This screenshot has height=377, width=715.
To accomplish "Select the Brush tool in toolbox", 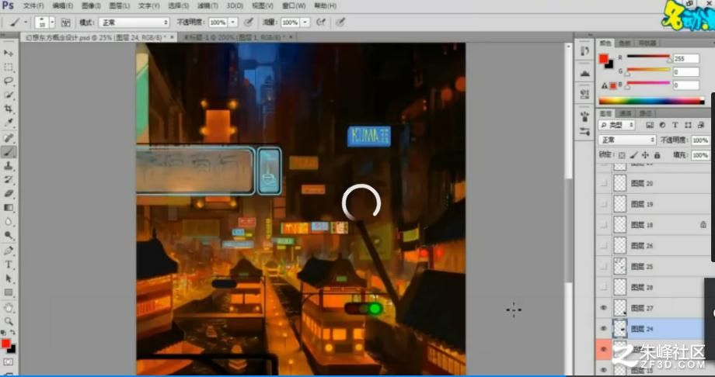I will tap(9, 152).
